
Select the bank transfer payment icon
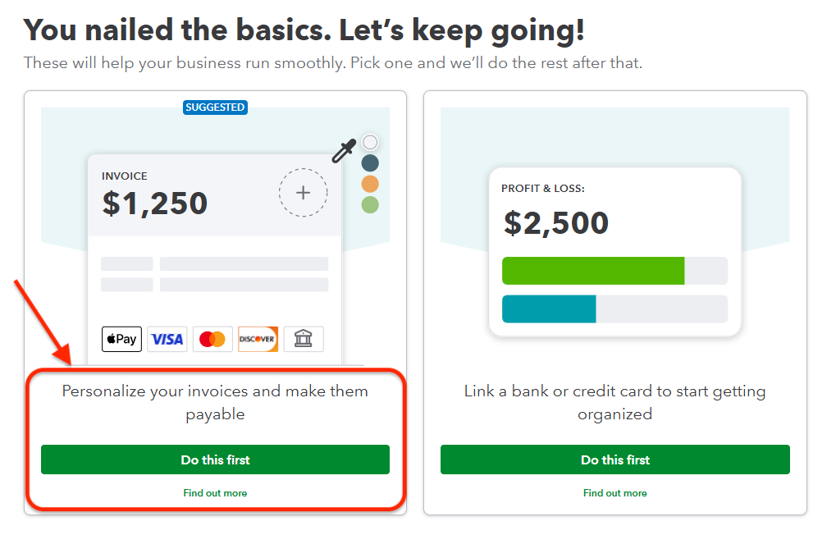pyautogui.click(x=303, y=338)
